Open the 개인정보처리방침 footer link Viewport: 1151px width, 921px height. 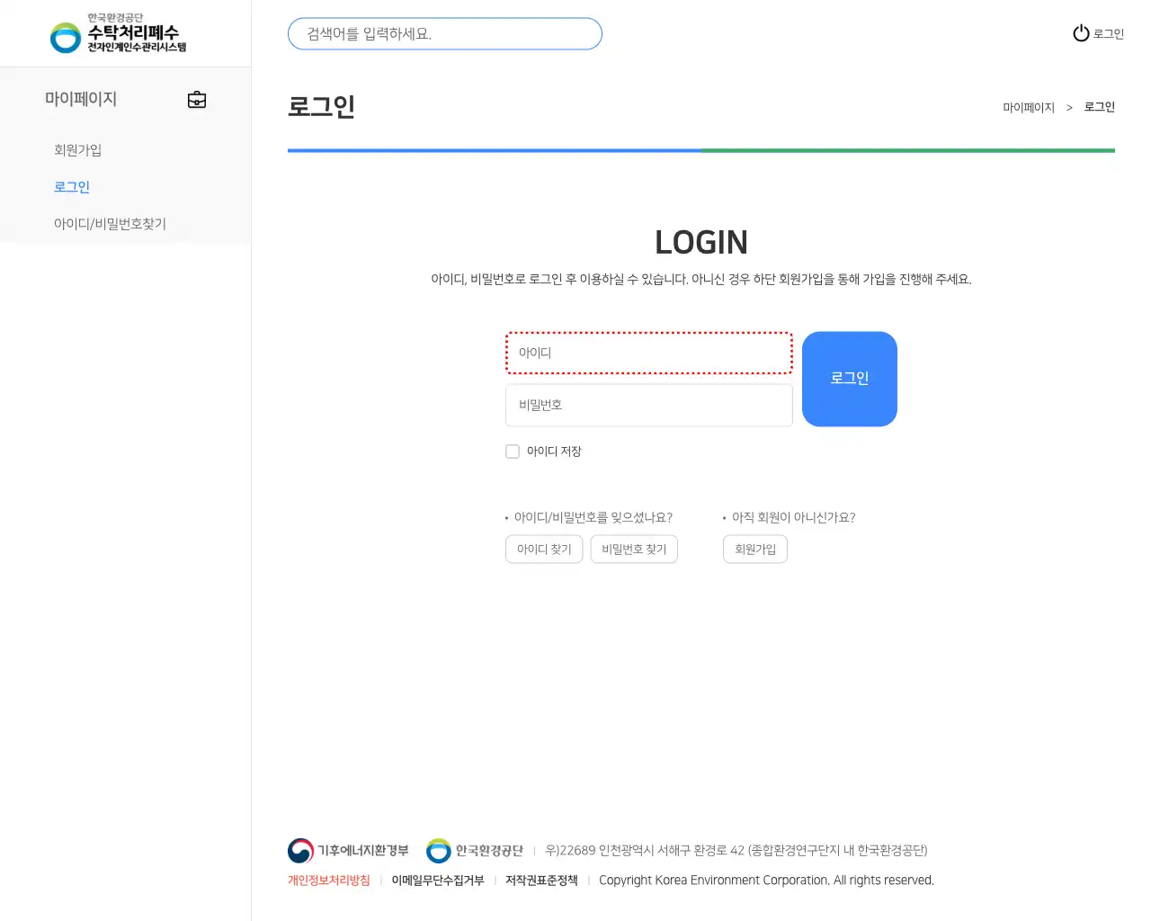click(329, 881)
